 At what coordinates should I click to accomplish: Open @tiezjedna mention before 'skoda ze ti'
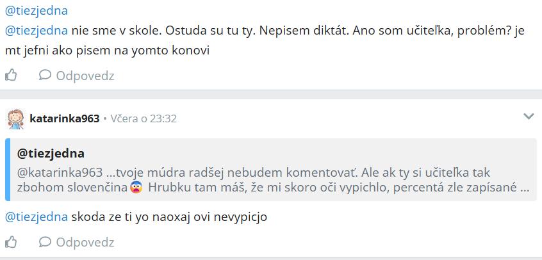click(x=37, y=218)
